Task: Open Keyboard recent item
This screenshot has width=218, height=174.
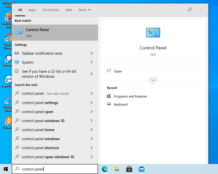Action: point(121,104)
